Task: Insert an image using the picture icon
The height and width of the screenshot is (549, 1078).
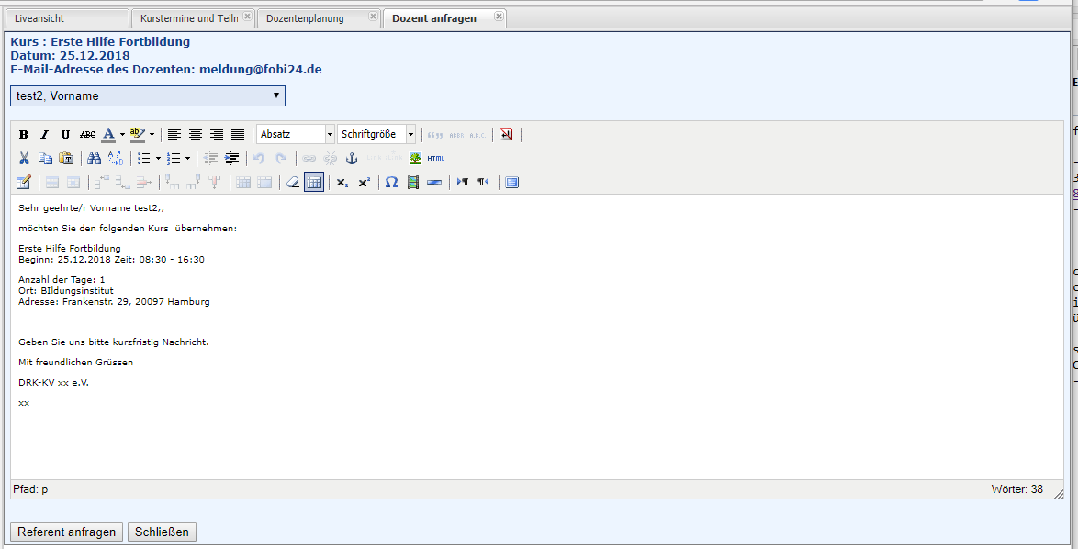Action: click(415, 158)
